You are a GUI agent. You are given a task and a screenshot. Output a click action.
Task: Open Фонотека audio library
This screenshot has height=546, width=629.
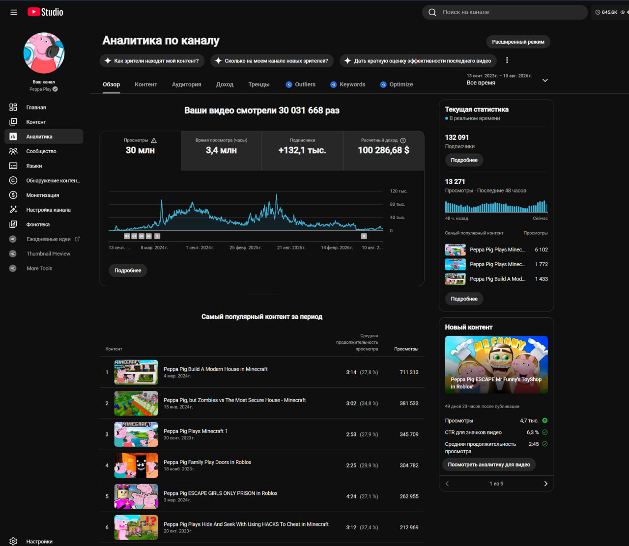[x=44, y=224]
